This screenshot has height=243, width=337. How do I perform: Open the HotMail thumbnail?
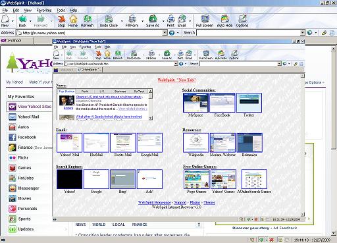[x=96, y=143]
